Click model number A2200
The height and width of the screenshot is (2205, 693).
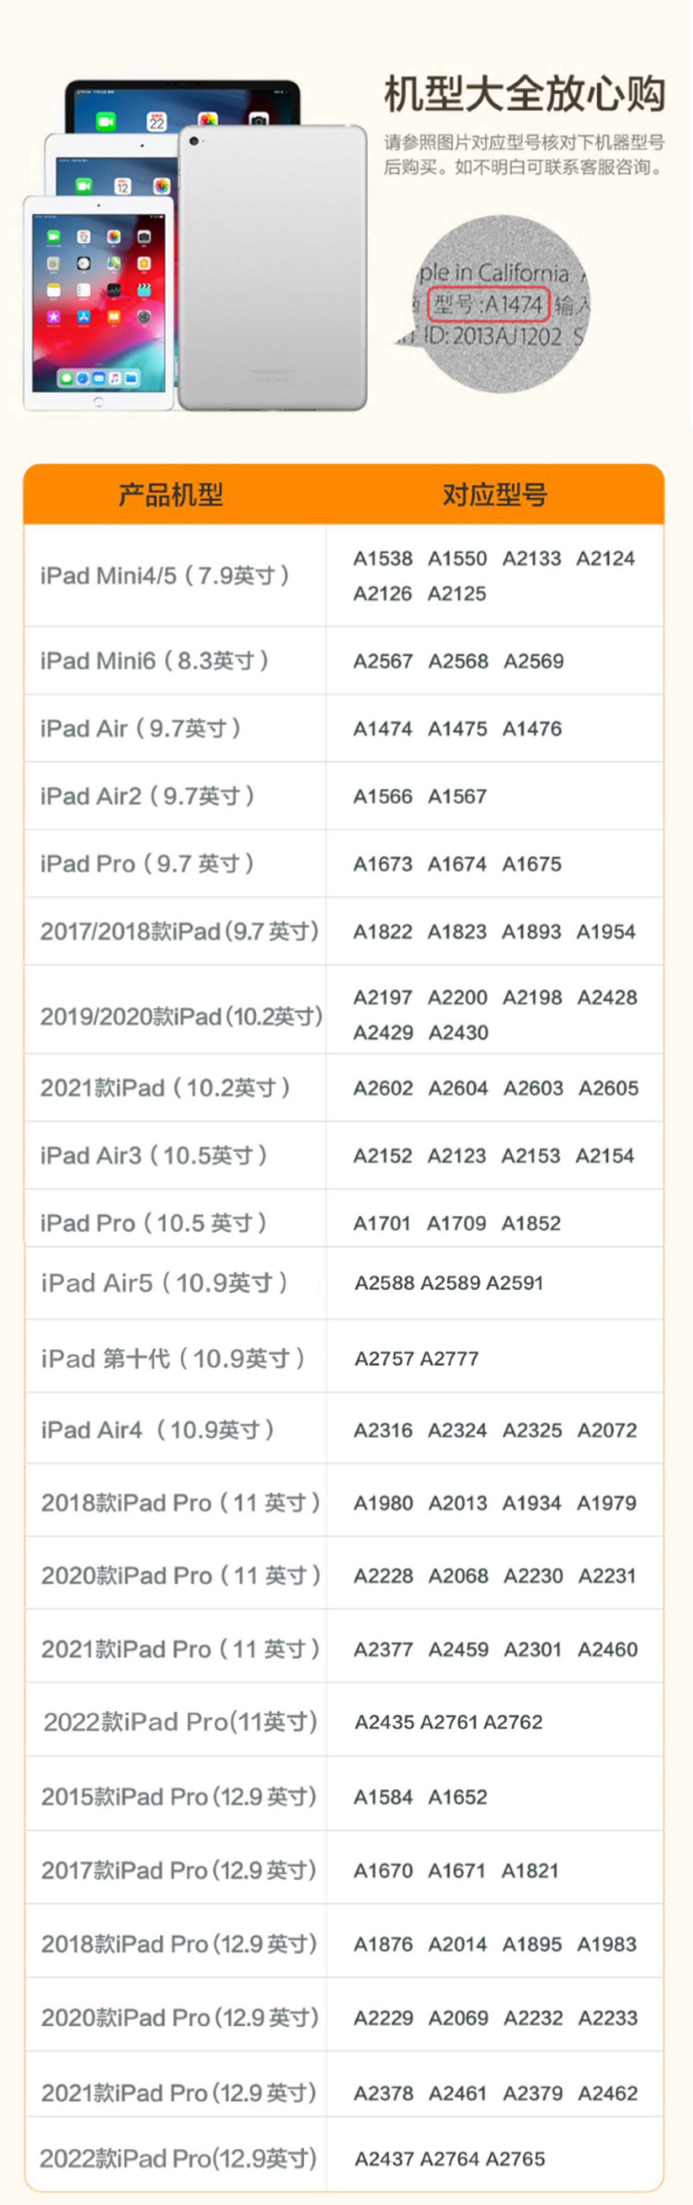(458, 997)
